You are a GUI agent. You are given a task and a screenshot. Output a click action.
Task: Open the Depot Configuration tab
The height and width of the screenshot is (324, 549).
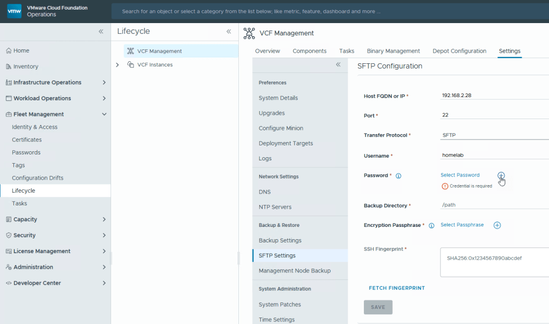tap(459, 51)
